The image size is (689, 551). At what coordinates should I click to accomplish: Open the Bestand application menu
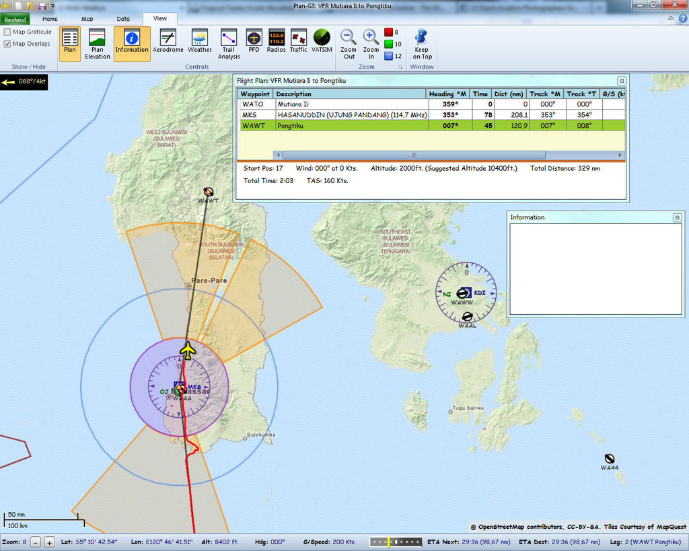pyautogui.click(x=15, y=20)
